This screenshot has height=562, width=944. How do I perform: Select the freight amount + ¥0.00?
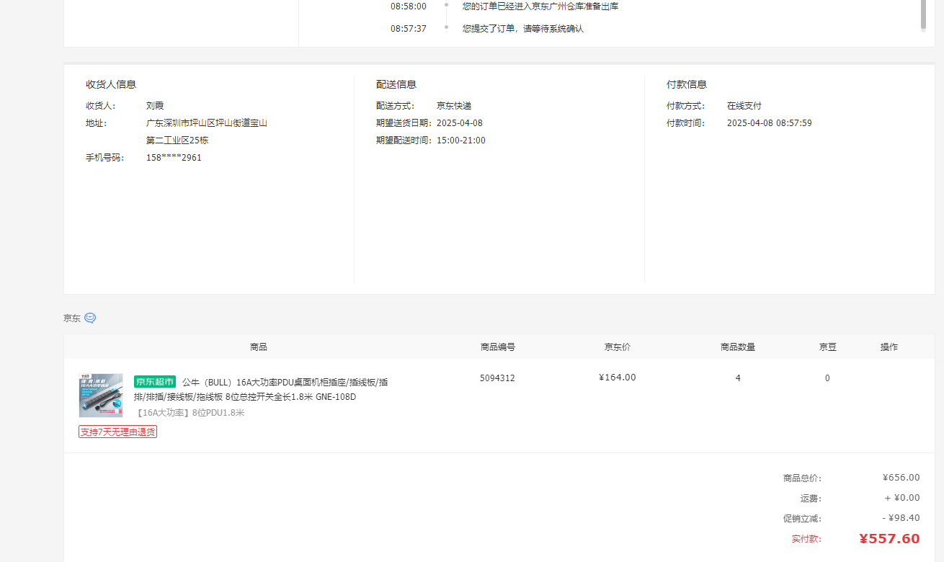tap(902, 498)
